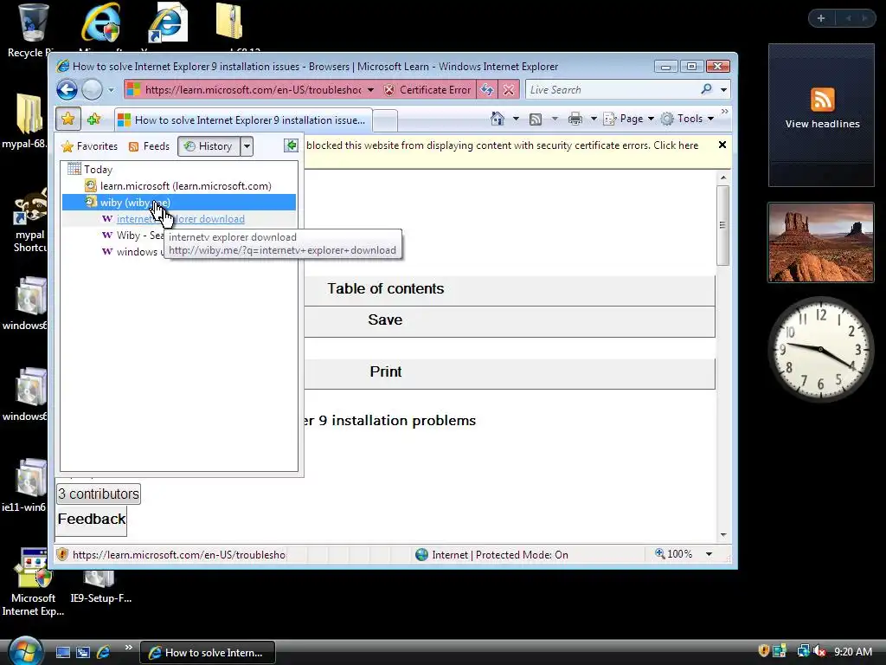Viewport: 886px width, 665px height.
Task: Click the desert slideshow gadget picture
Action: coord(821,242)
